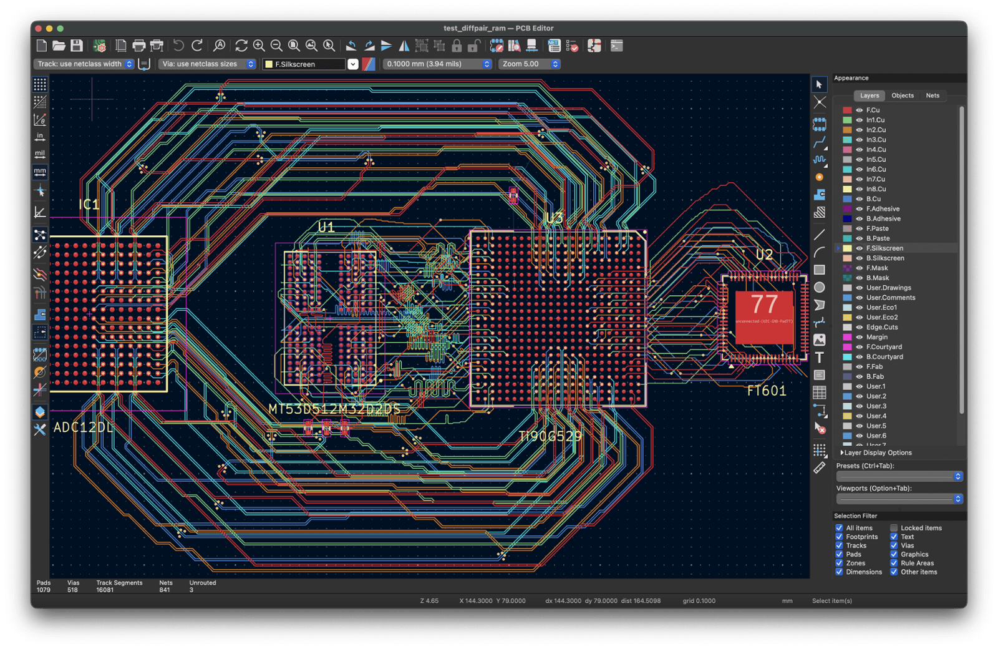Switch to the Objects tab
The width and height of the screenshot is (998, 649).
click(902, 95)
